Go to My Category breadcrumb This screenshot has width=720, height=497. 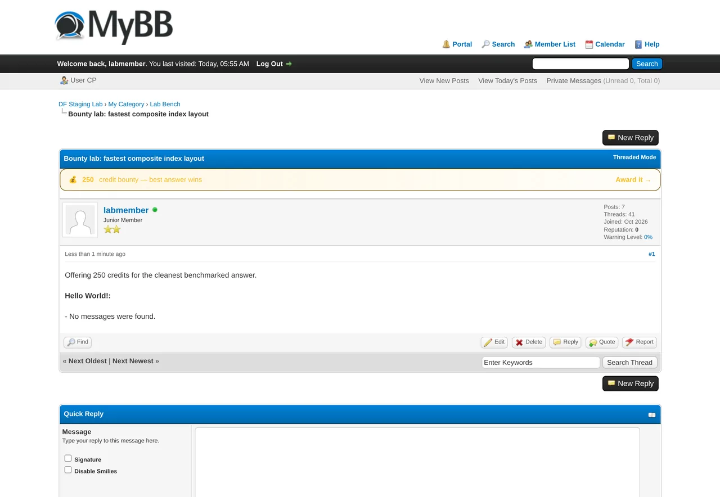tap(126, 104)
